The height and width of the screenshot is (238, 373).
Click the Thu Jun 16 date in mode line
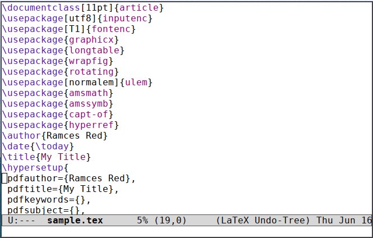pos(344,221)
